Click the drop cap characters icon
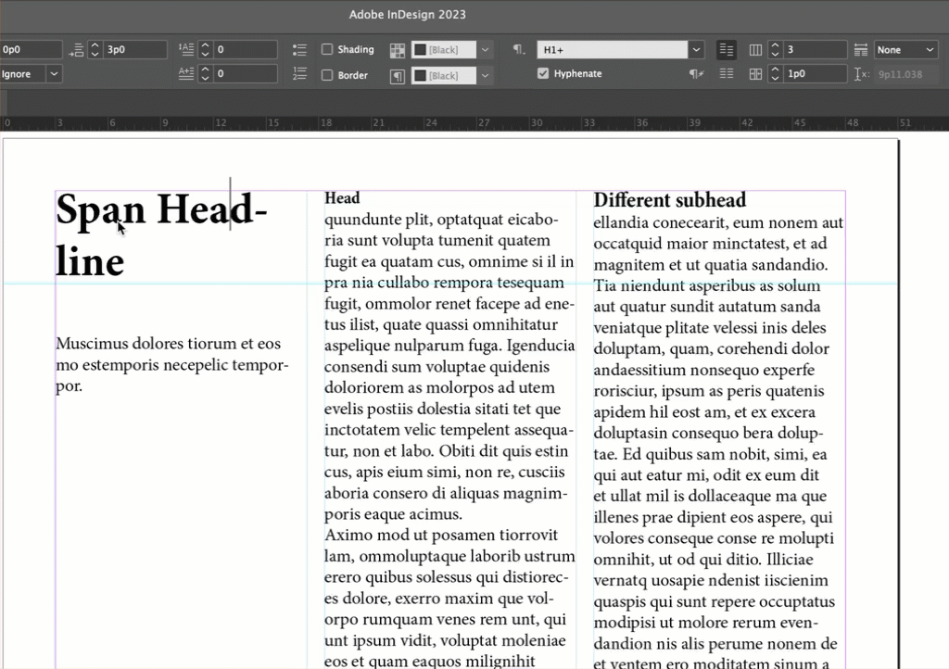Viewport: 949px width, 669px height. pos(186,74)
